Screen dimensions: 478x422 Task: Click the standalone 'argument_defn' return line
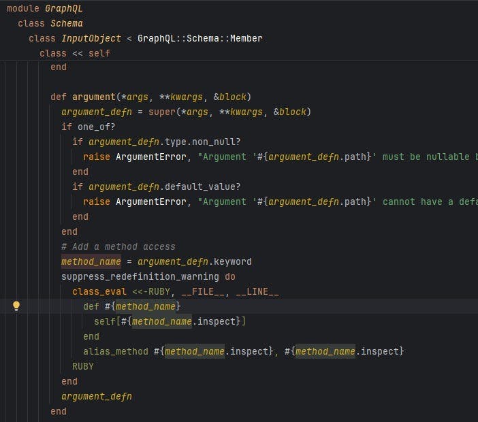[x=97, y=396]
